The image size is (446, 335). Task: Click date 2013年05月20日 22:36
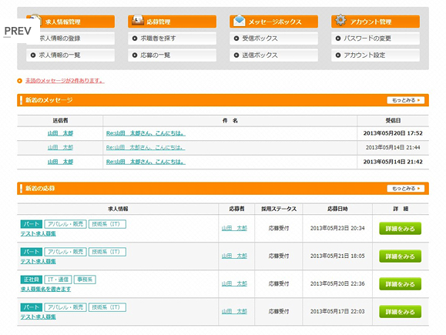[337, 283]
